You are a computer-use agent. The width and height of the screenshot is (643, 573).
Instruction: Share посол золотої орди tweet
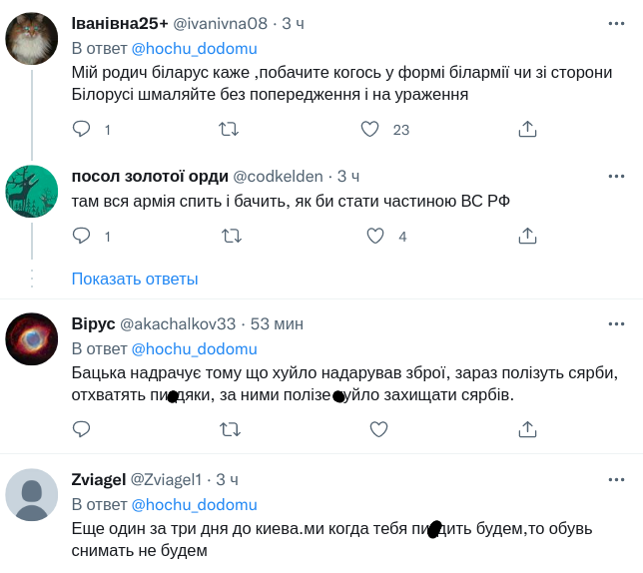(528, 236)
